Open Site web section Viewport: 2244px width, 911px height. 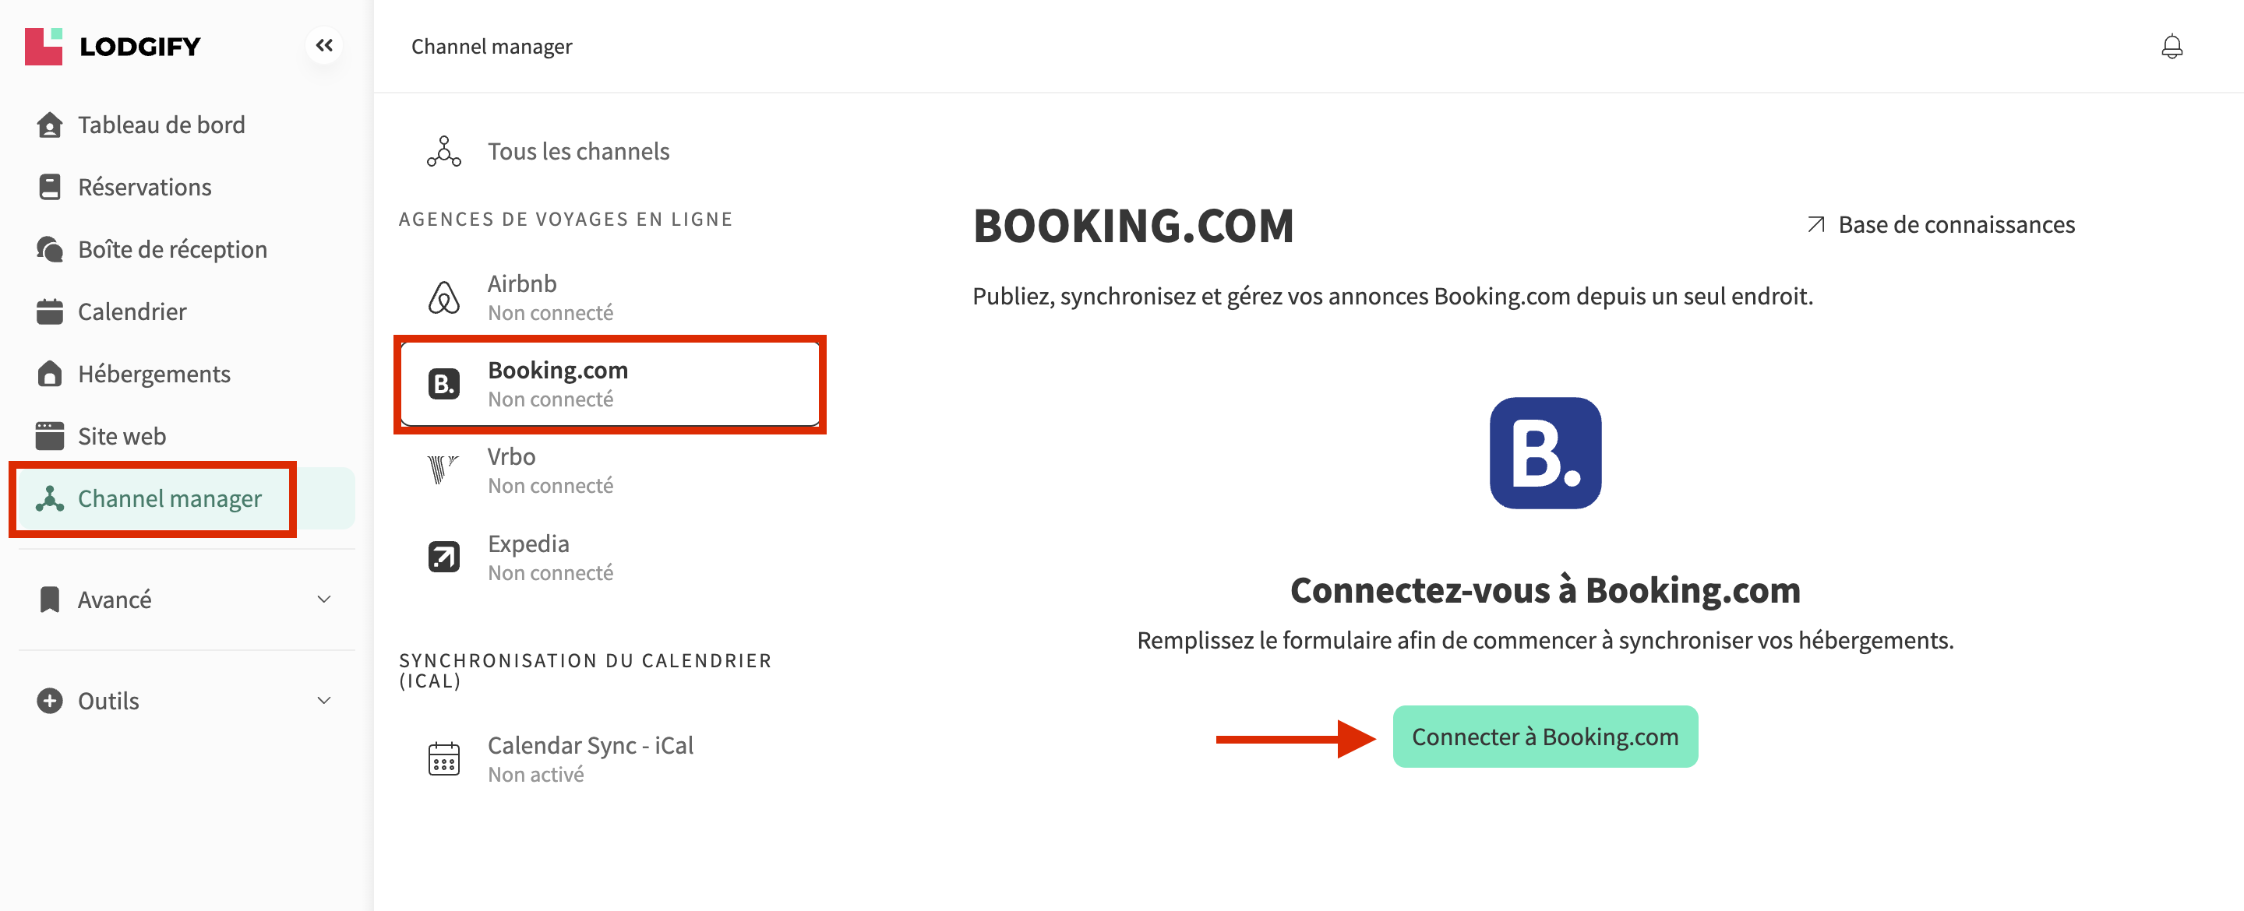coord(122,435)
